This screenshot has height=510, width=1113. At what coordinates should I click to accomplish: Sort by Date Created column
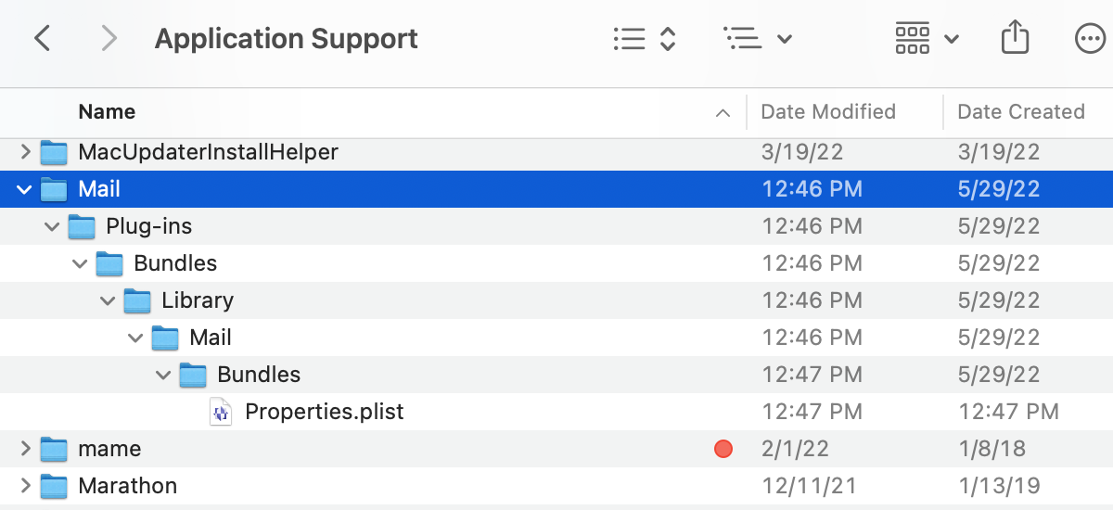click(1020, 112)
